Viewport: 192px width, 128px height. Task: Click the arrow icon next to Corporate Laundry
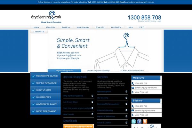(126, 110)
